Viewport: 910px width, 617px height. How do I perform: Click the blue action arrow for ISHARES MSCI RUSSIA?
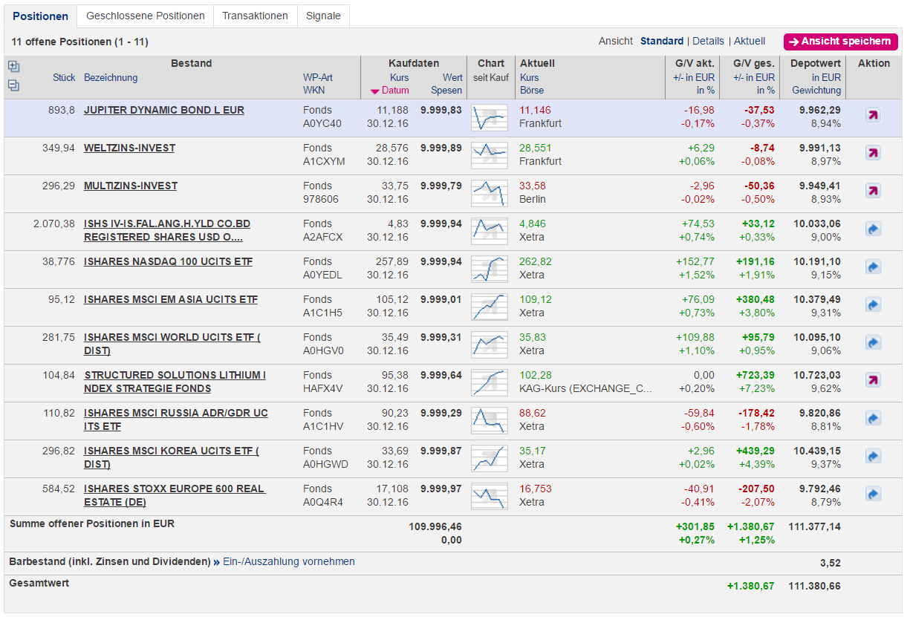(x=873, y=419)
